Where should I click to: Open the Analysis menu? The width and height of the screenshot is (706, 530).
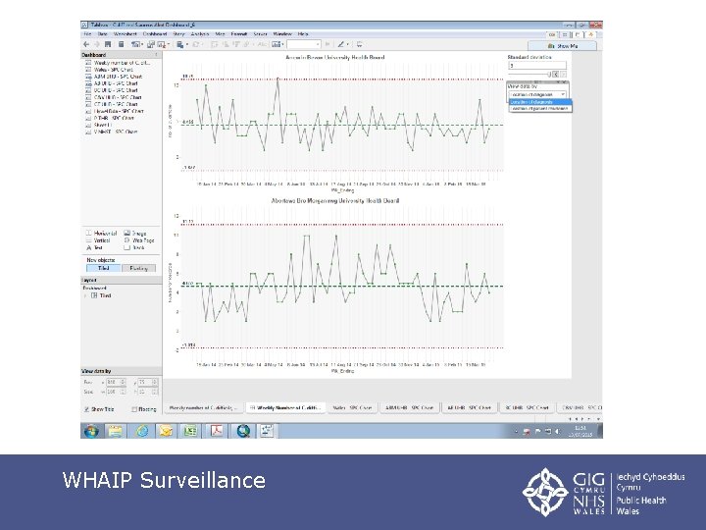point(200,33)
